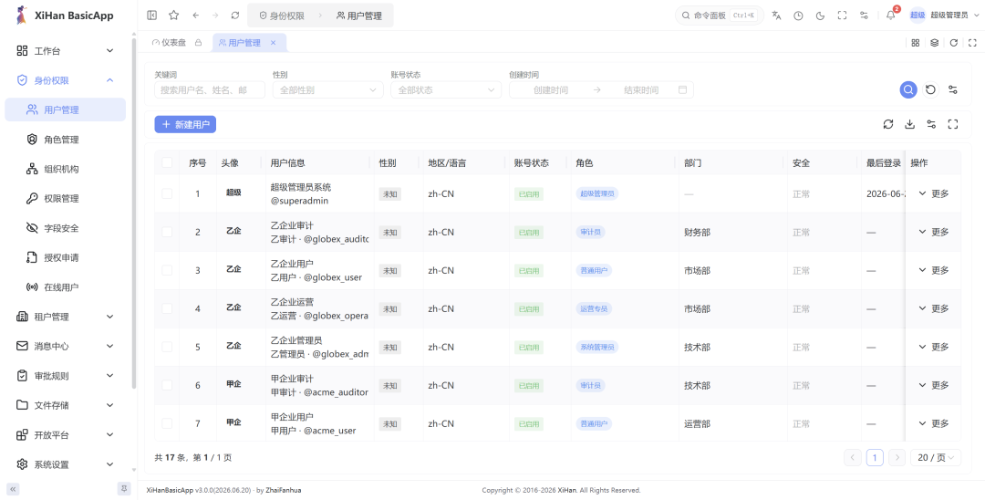
Task: Open the 命令面板 search box
Action: 720,16
